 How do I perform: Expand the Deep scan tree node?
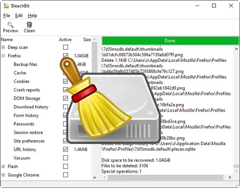tap(3, 47)
